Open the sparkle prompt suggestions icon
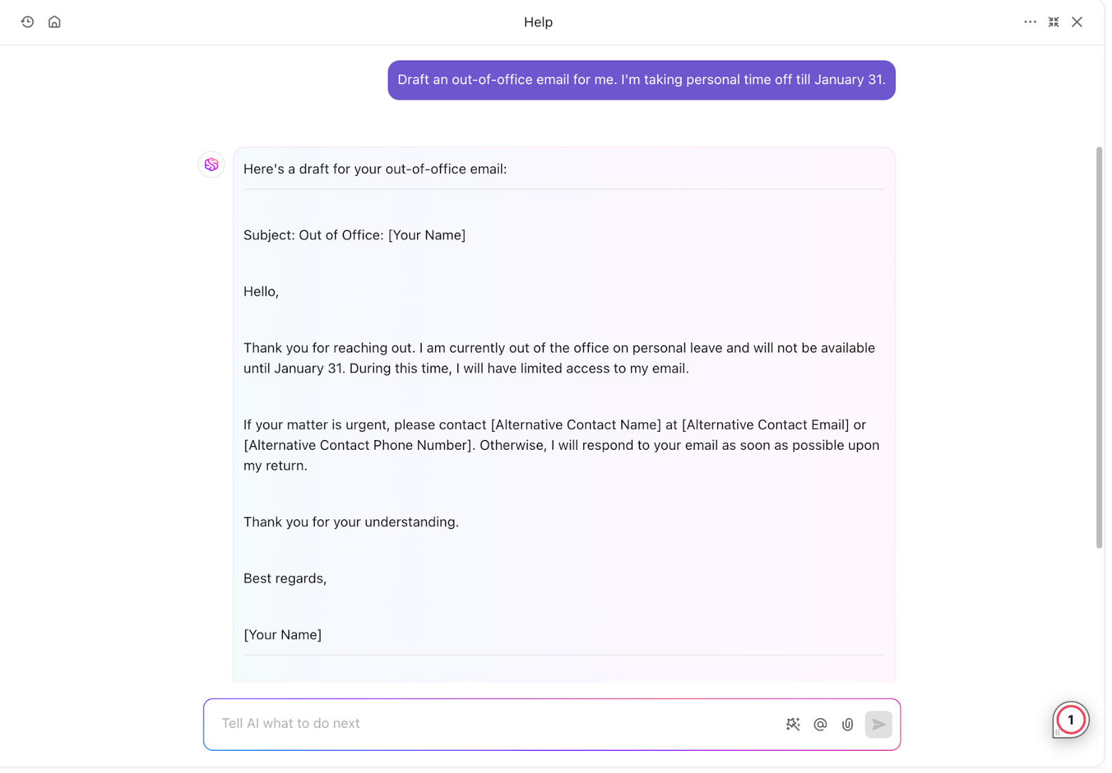 (793, 724)
